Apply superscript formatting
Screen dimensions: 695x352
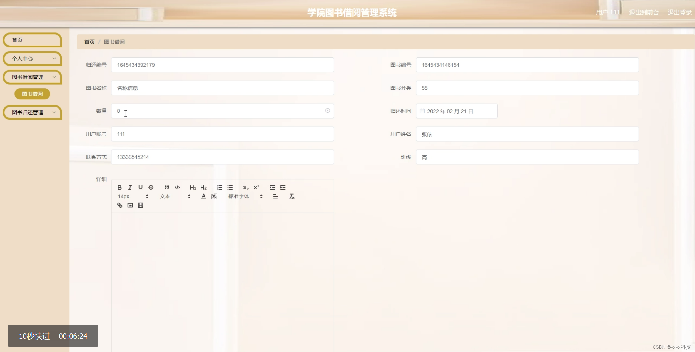click(256, 187)
